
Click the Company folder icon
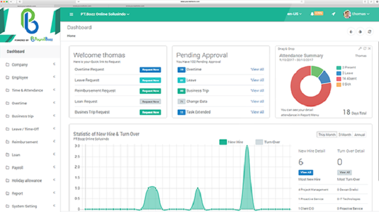pos(8,65)
